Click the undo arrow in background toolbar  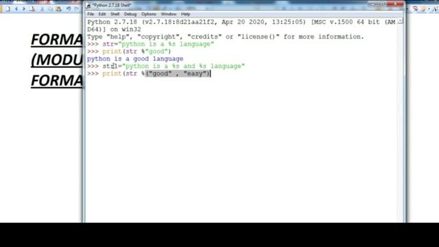[x=69, y=9]
